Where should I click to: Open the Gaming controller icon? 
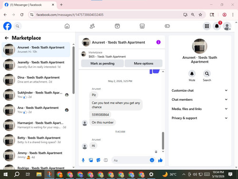[167, 26]
